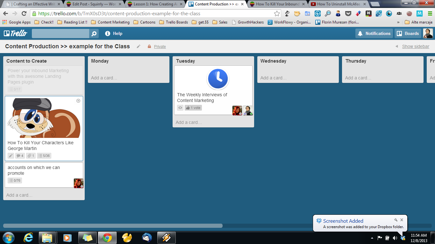435x244 pixels.
Task: Click the search magnifier button
Action: pyautogui.click(x=94, y=34)
